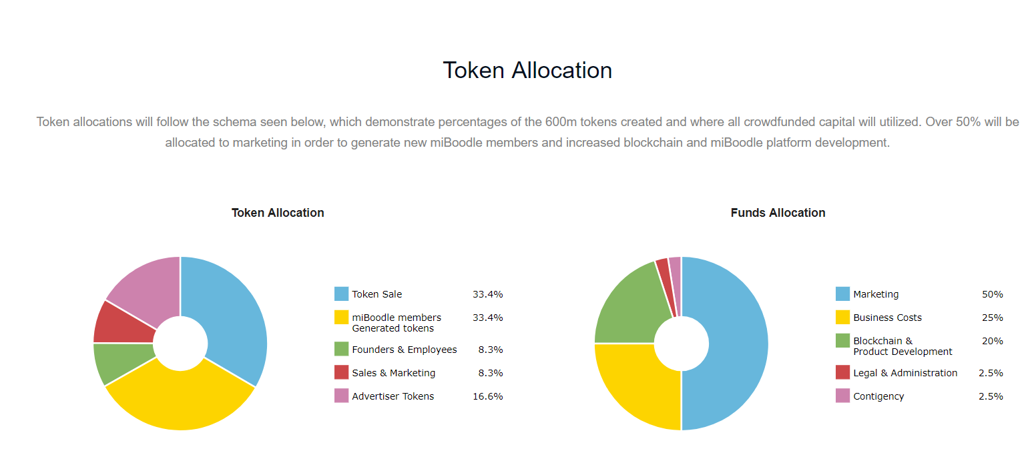Click the pink Contigency legend swatch
The width and height of the screenshot is (1034, 469).
pyautogui.click(x=842, y=396)
